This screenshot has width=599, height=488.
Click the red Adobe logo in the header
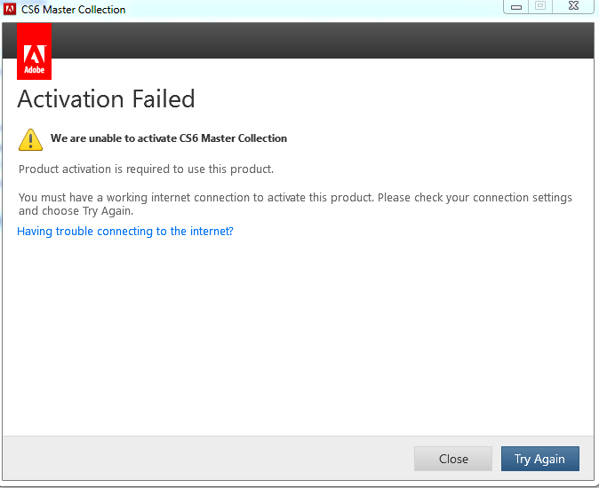[x=34, y=51]
